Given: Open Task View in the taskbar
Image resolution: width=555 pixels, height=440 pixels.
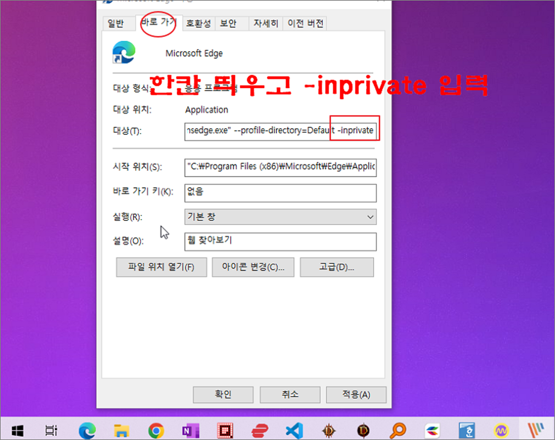Looking at the screenshot, I should pyautogui.click(x=52, y=430).
